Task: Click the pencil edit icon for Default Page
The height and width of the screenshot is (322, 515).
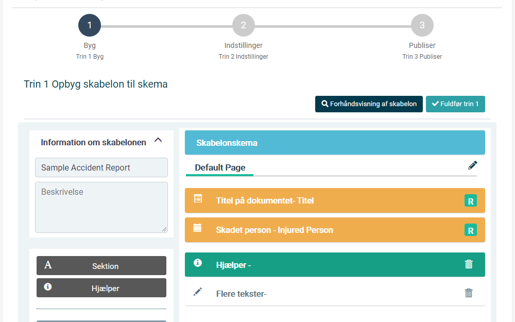Action: point(472,165)
